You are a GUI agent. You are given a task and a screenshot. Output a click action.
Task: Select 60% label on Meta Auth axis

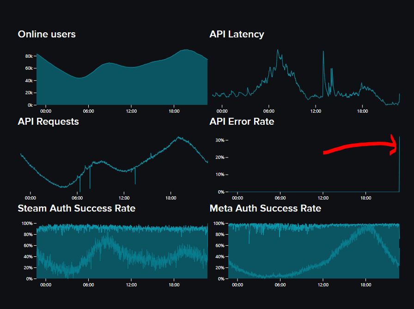220,246
